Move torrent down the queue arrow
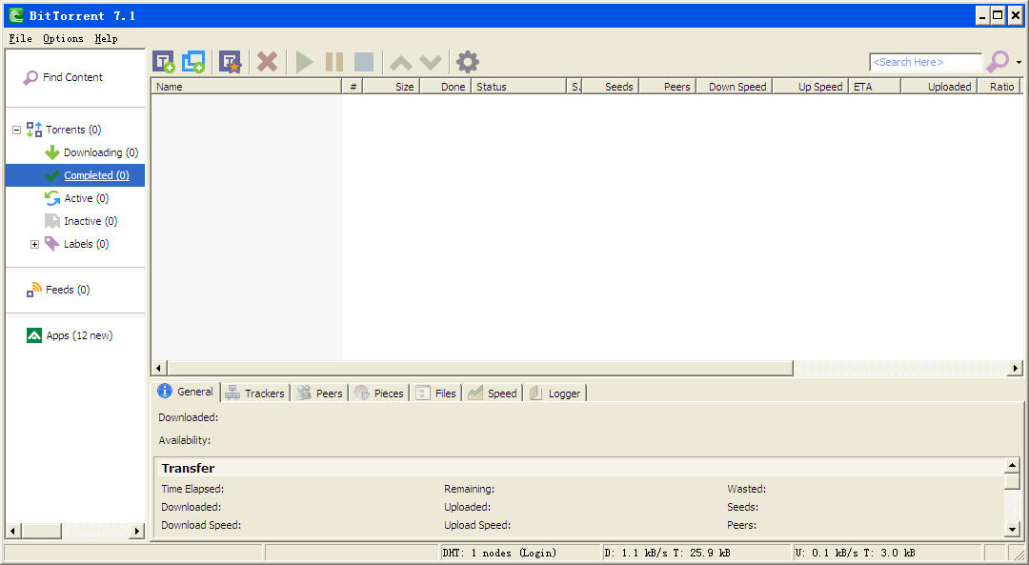This screenshot has width=1029, height=565. pyautogui.click(x=431, y=62)
